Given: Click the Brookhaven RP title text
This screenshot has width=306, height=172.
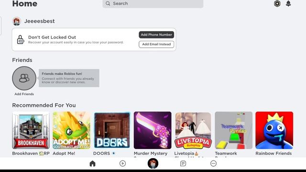Looking at the screenshot, I should tap(31, 153).
